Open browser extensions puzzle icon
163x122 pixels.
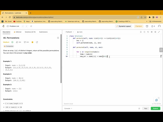coord(150,17)
